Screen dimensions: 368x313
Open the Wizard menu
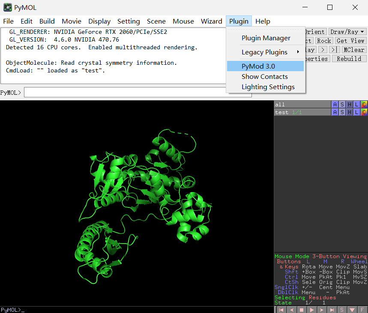pos(212,21)
